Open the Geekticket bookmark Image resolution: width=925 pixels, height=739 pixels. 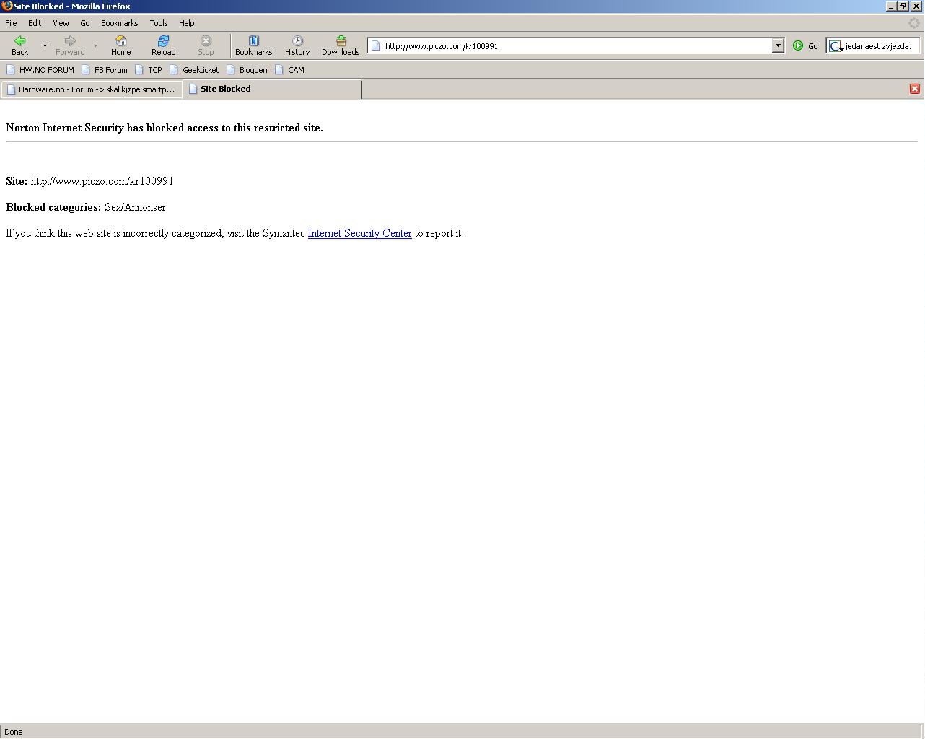193,70
